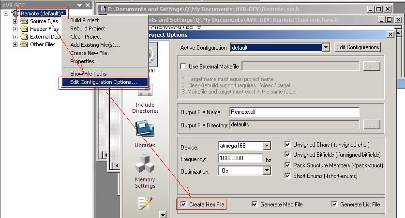Image resolution: width=405 pixels, height=218 pixels.
Task: Toggle Unsigned Bitfields checkbox
Action: pyautogui.click(x=287, y=154)
